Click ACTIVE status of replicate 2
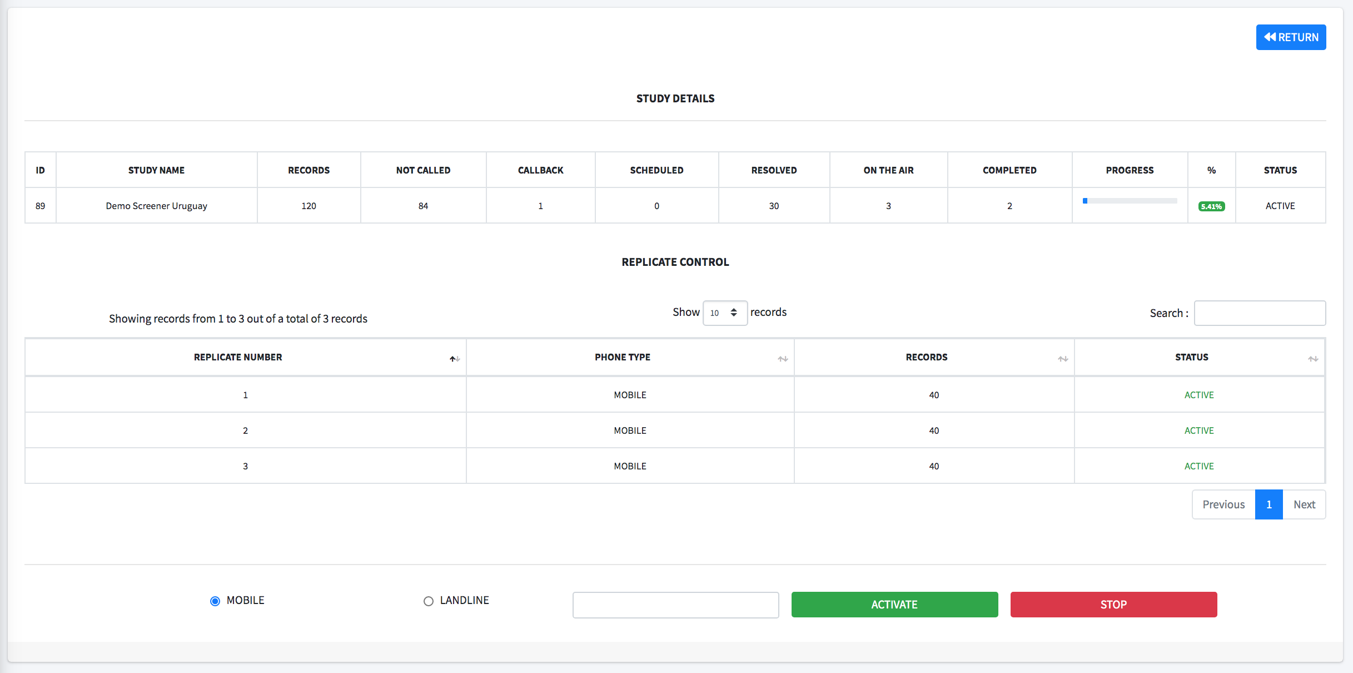The height and width of the screenshot is (673, 1353). 1199,430
